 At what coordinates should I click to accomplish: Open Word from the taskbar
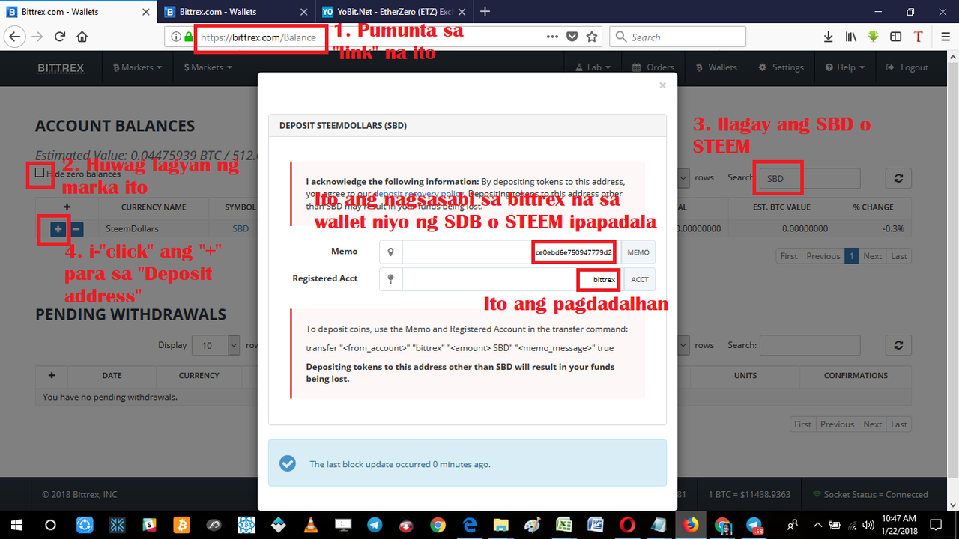(596, 524)
